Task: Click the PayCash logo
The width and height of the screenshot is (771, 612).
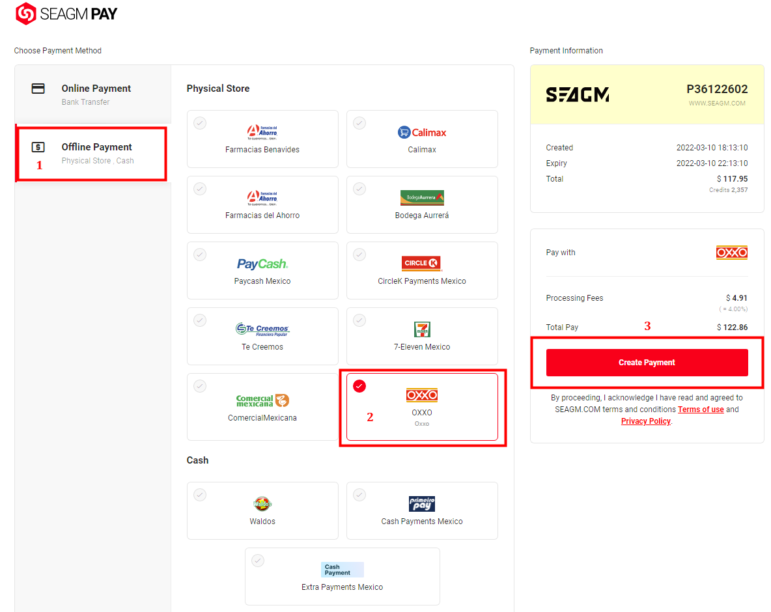Action: pyautogui.click(x=262, y=264)
